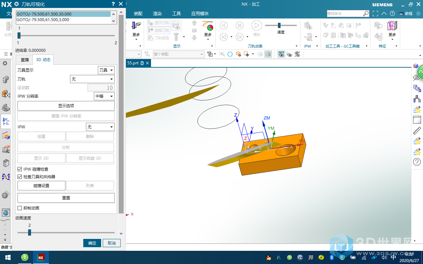Click the display 更多 color-wheel icon
This screenshot has width=423, height=264.
tap(208, 25)
